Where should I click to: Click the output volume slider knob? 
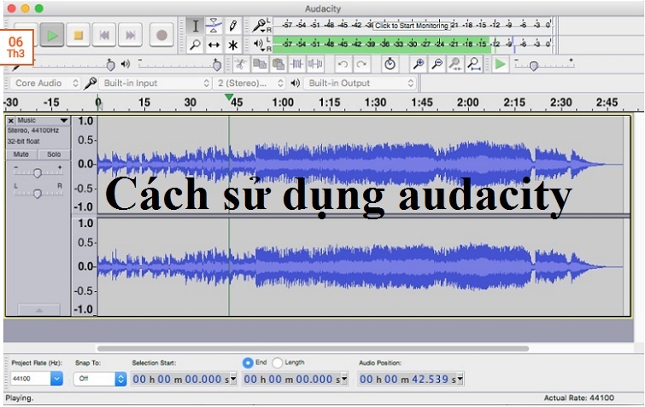pyautogui.click(x=217, y=65)
